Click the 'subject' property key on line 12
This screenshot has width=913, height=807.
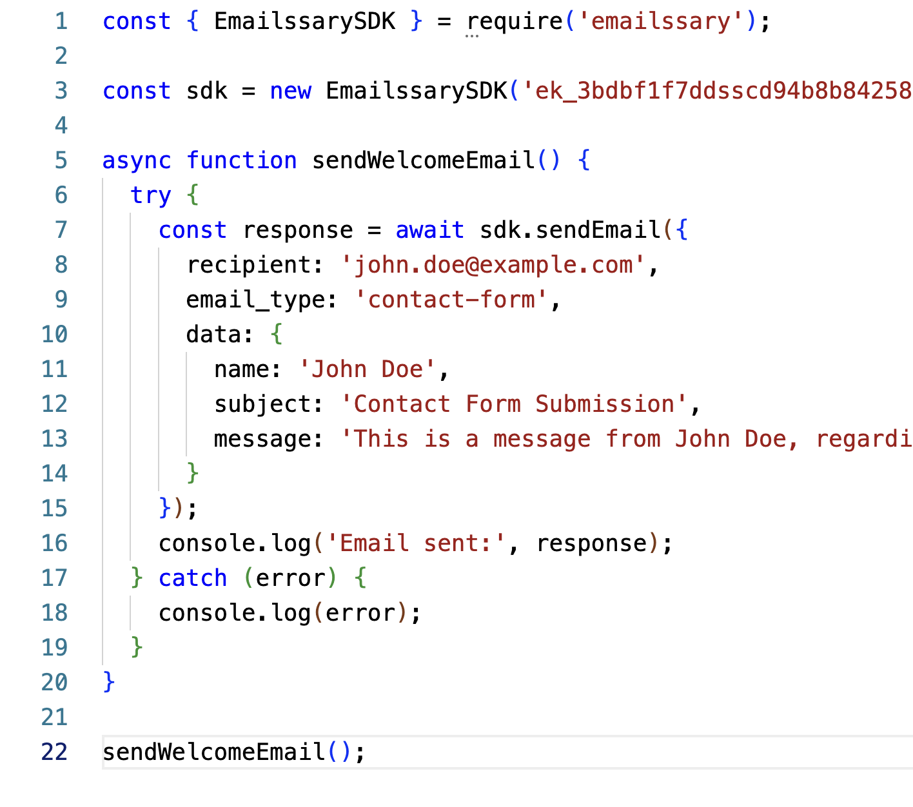(x=263, y=404)
